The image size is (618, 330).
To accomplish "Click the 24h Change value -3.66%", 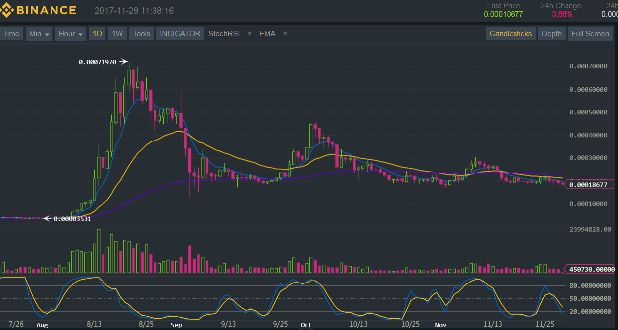I will [x=561, y=14].
